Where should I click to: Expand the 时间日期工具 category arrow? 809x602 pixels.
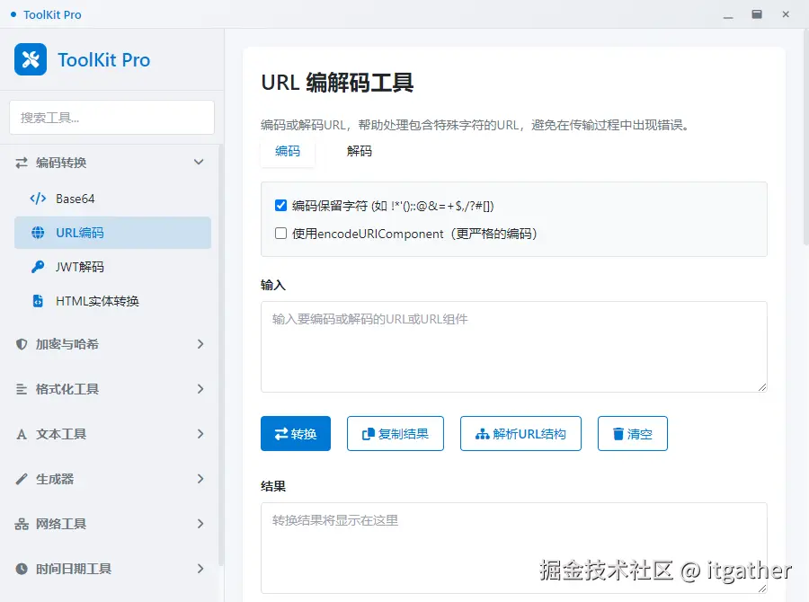200,569
